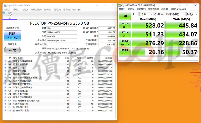Run the RND4K Q32T16 test button
Screen dimensions: 201x123
coord(125,43)
